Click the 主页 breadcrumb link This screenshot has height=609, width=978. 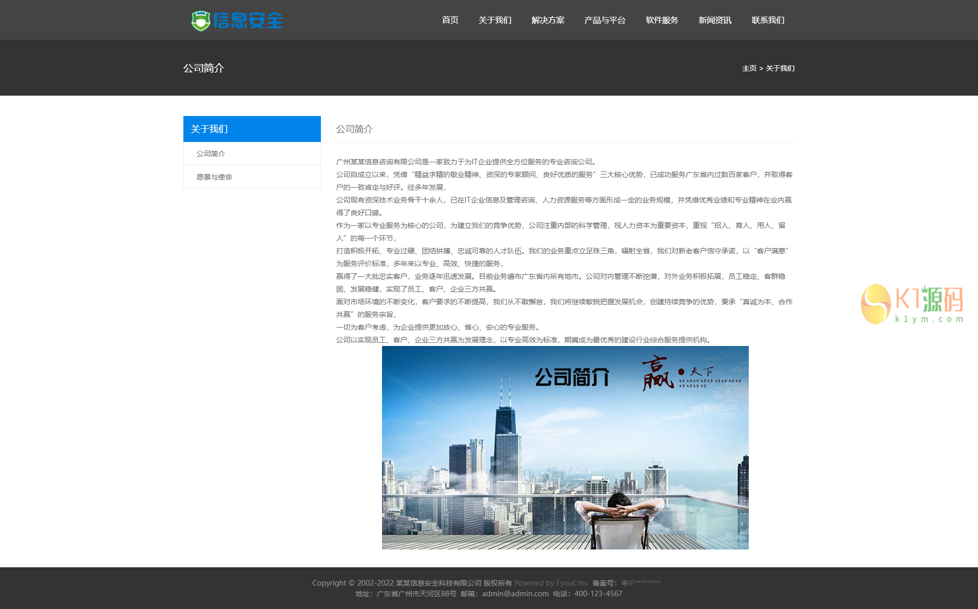749,68
